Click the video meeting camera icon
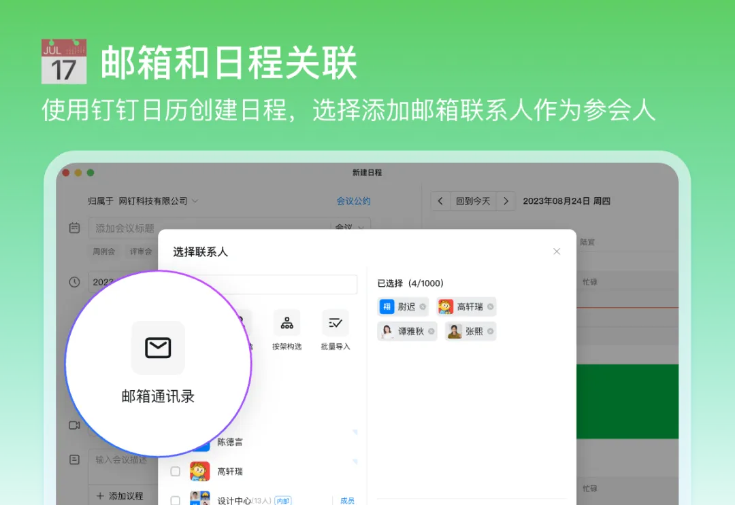Screen dimensions: 735x505 pos(75,425)
